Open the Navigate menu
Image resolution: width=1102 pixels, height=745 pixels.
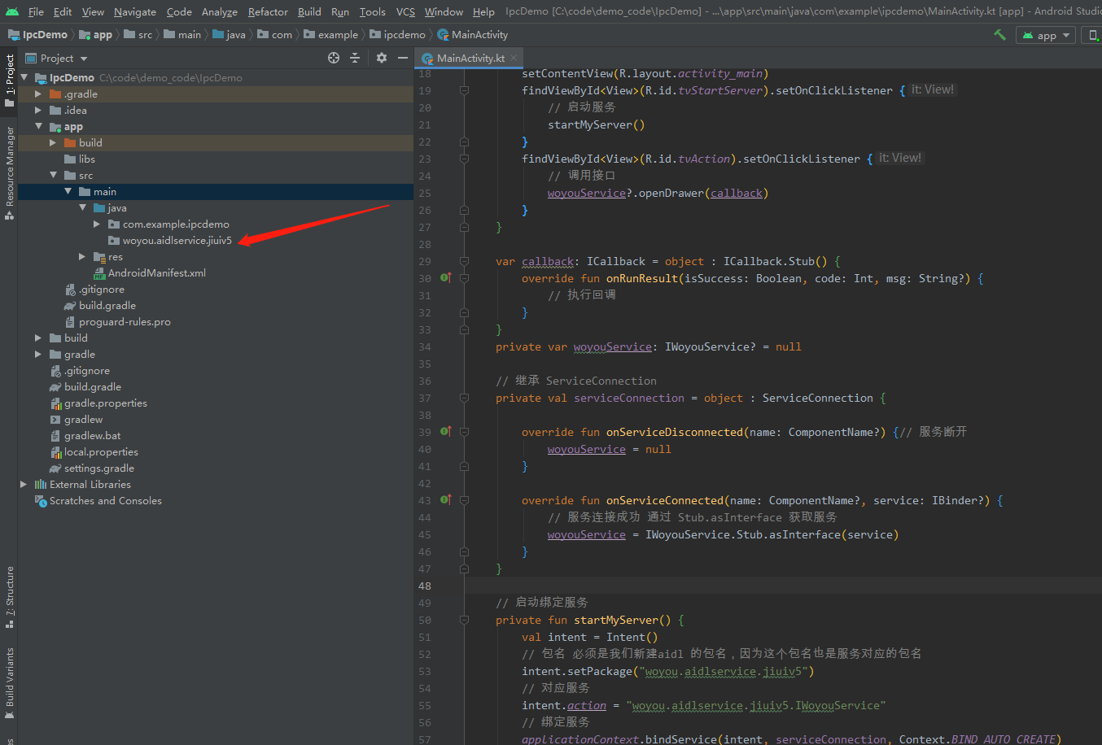click(x=135, y=11)
